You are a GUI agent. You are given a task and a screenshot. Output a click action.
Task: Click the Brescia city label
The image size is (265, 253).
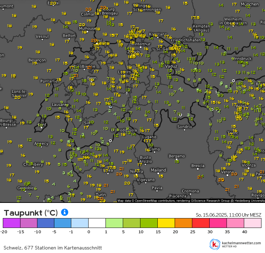tap(198, 165)
